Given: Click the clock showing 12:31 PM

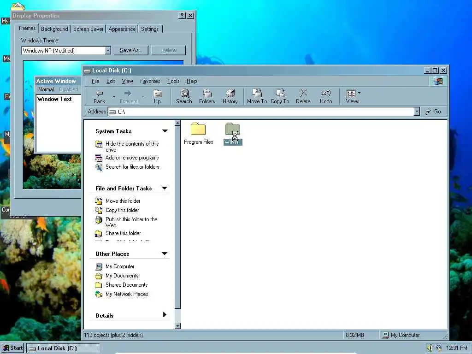Looking at the screenshot, I should pyautogui.click(x=457, y=348).
